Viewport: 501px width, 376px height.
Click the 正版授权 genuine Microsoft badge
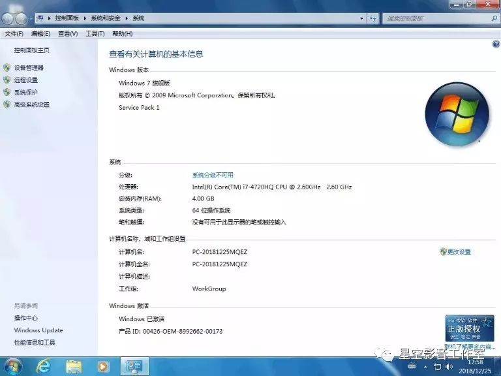coord(470,328)
